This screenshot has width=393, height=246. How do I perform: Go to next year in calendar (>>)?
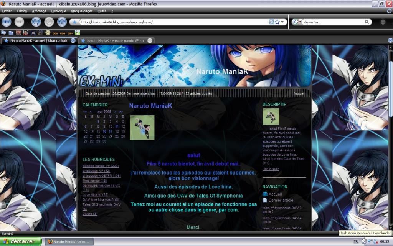click(121, 112)
